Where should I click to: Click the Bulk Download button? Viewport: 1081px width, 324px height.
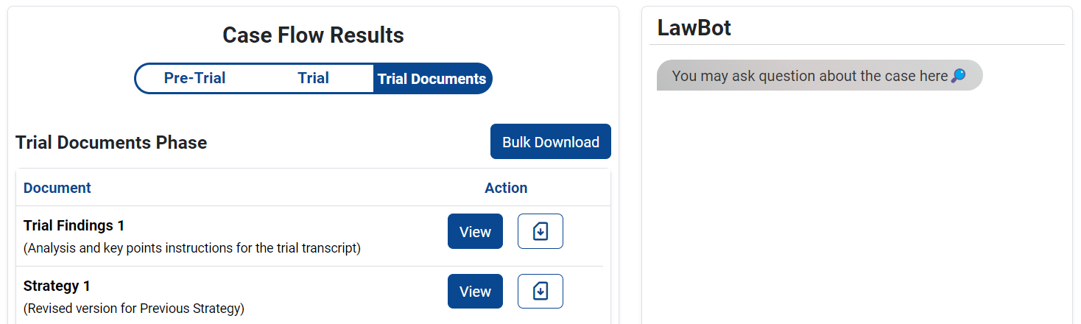click(551, 141)
